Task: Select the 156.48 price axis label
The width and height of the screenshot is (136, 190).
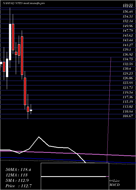Action: (x=128, y=12)
